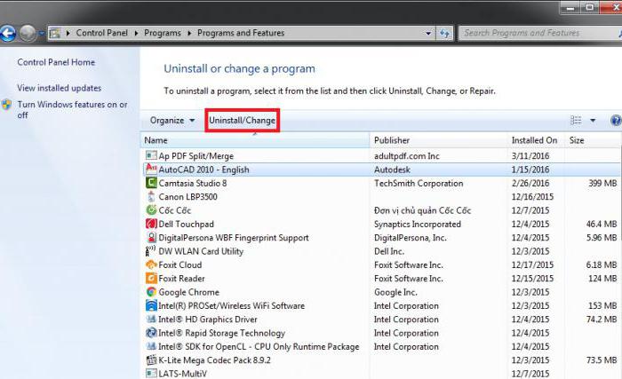Click the back navigation arrow
Viewport: 622px width, 379px height.
pos(9,34)
